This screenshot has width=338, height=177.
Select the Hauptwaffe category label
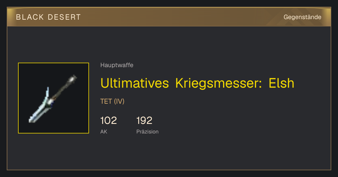point(117,65)
